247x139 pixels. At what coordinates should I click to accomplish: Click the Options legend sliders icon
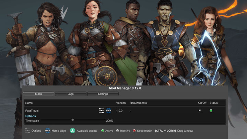click(x=27, y=131)
